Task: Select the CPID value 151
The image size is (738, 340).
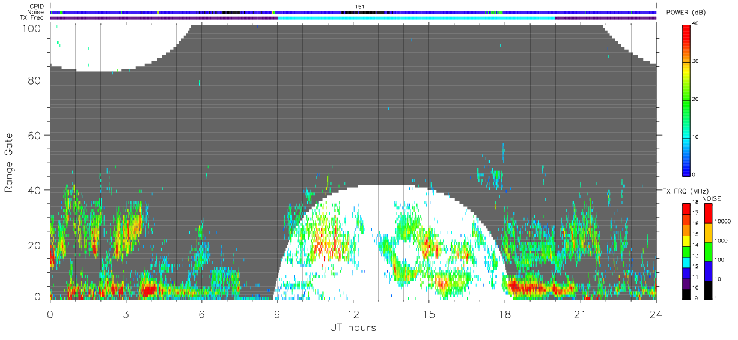Action: (x=359, y=7)
